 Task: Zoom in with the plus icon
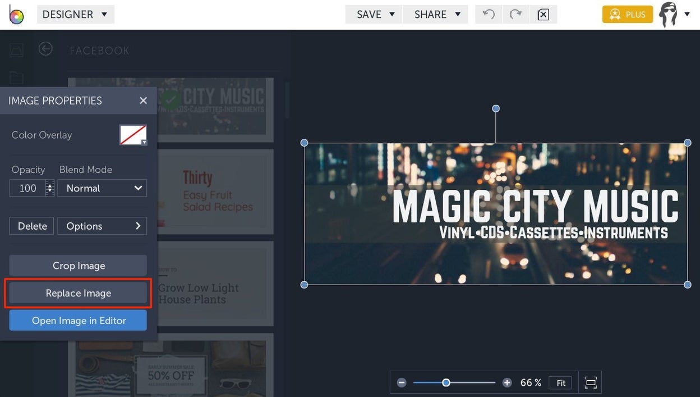[x=507, y=382]
